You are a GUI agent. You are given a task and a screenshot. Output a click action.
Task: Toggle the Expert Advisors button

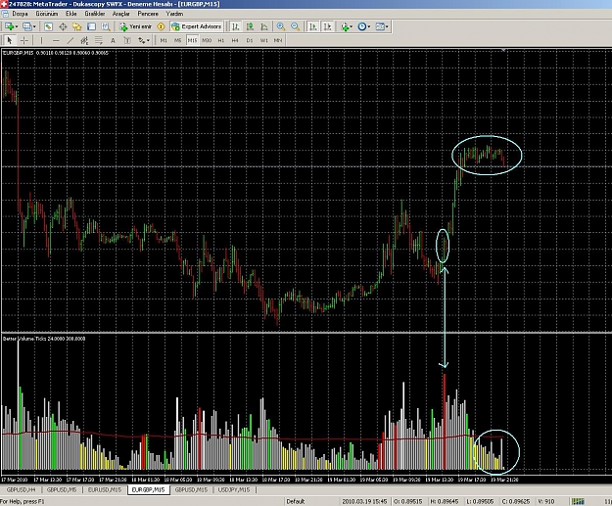click(196, 26)
